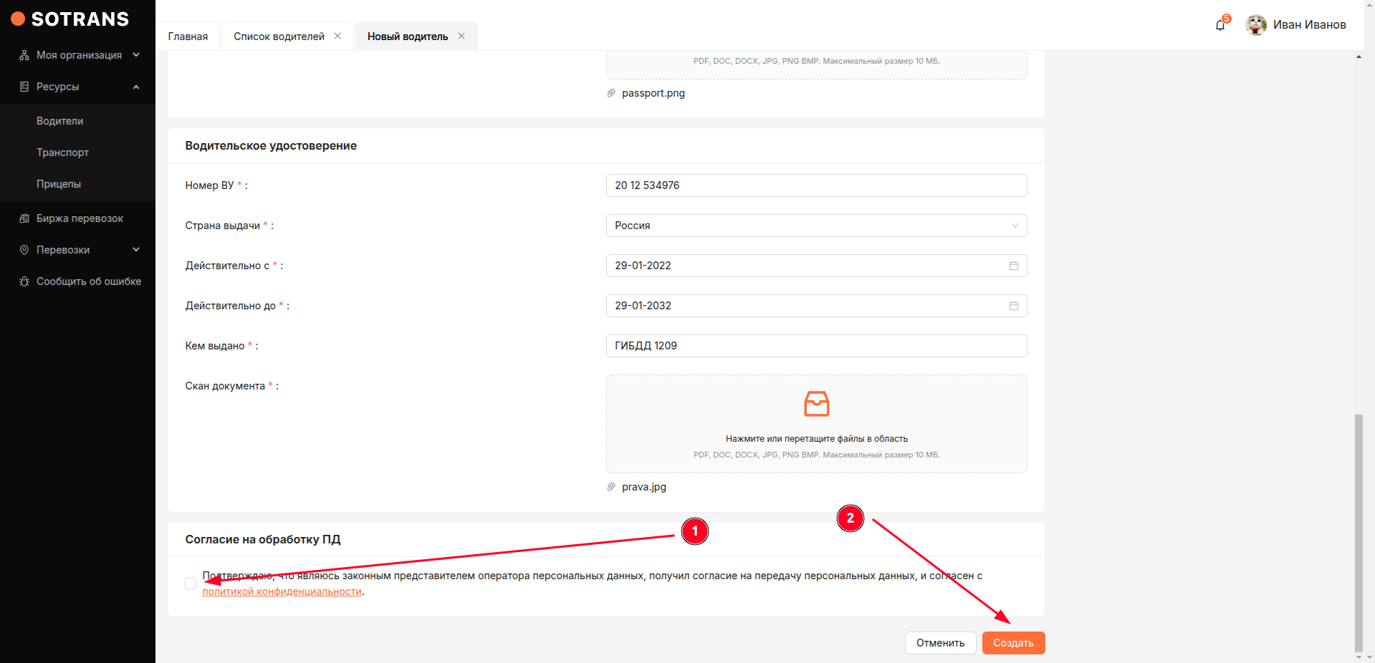
Task: Click the SOTRANS logo
Action: click(x=70, y=19)
